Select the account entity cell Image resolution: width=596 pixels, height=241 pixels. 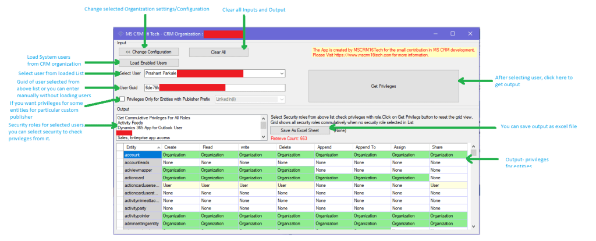[x=143, y=155]
